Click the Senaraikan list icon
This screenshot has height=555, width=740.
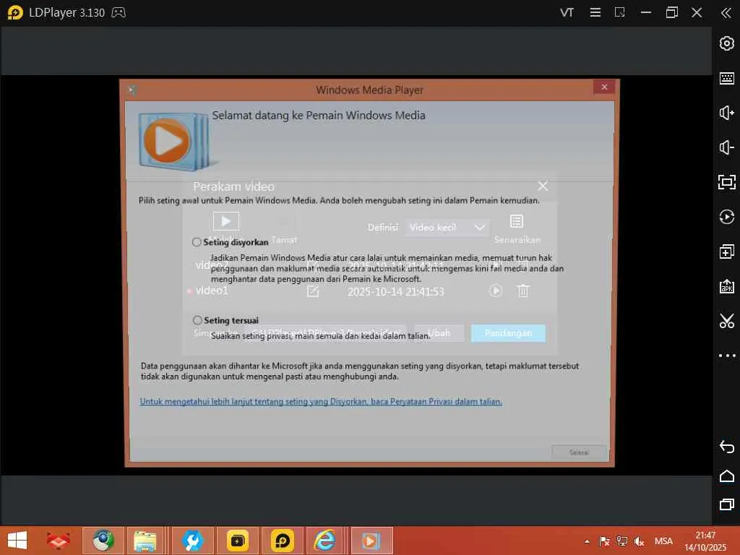tap(517, 229)
